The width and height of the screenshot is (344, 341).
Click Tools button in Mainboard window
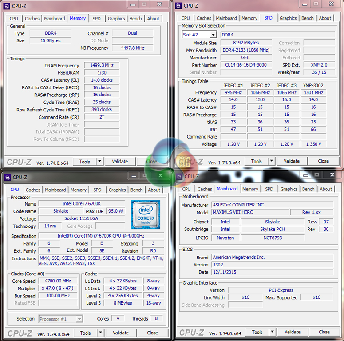pyautogui.click(x=257, y=332)
